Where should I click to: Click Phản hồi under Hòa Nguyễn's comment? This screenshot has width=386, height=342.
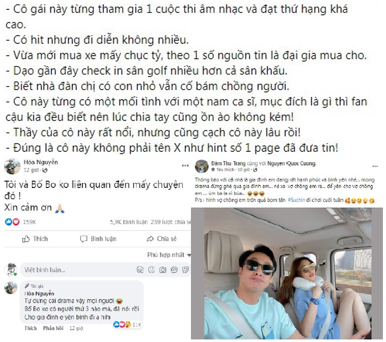click(x=53, y=328)
